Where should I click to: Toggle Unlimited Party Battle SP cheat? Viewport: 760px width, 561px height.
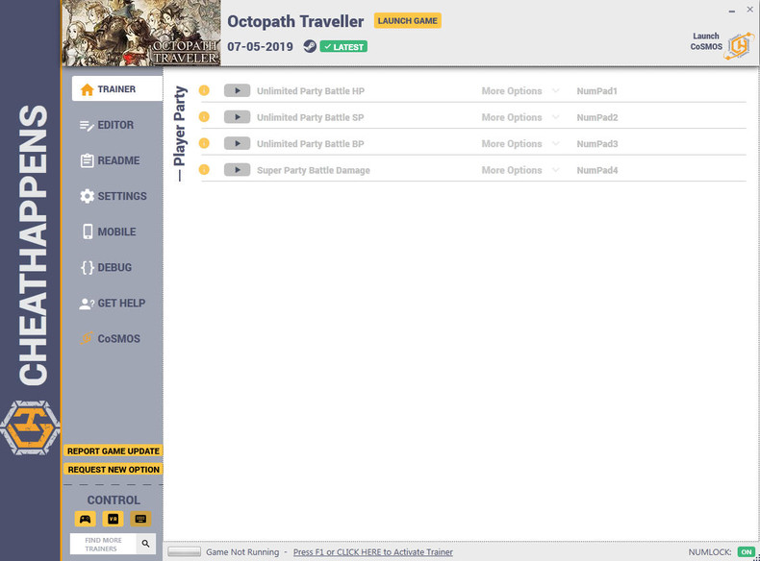pos(237,117)
